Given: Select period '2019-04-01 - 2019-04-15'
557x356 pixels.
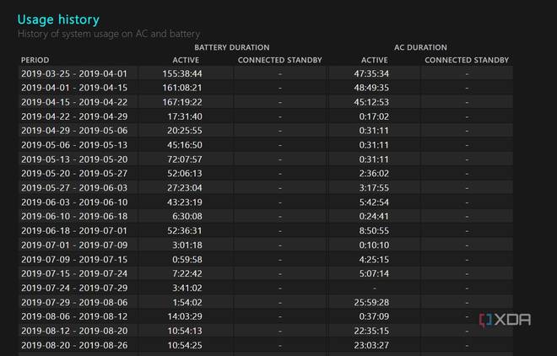Looking at the screenshot, I should [74, 88].
